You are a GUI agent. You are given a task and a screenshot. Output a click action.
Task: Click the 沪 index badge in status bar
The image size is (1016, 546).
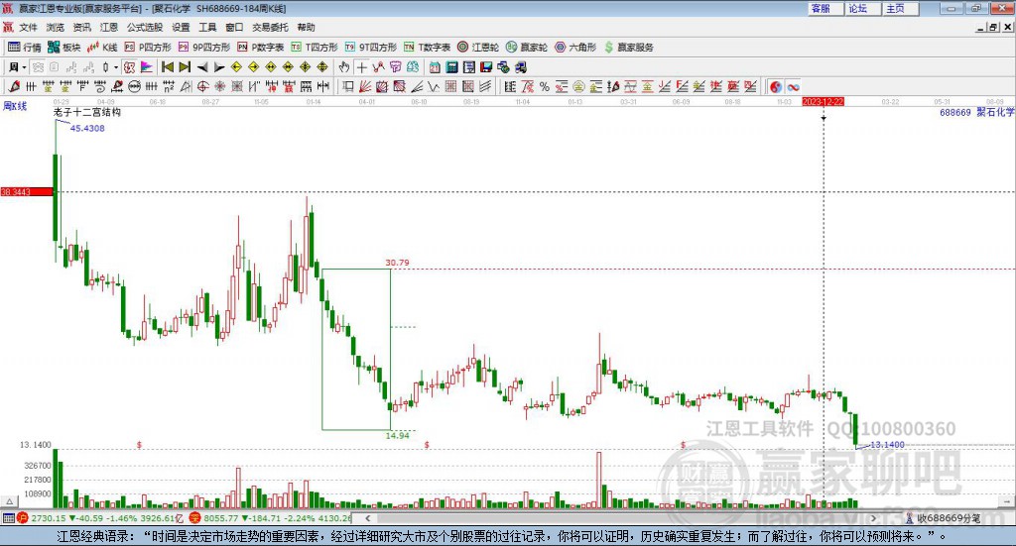click(23, 518)
